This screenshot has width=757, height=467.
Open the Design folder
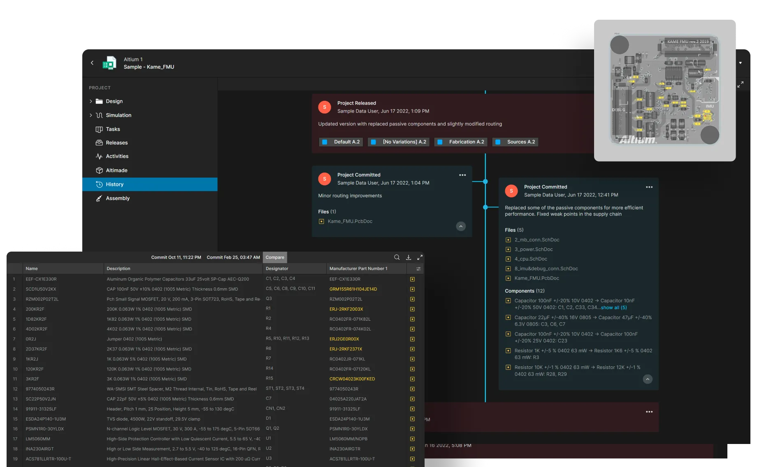tap(114, 102)
